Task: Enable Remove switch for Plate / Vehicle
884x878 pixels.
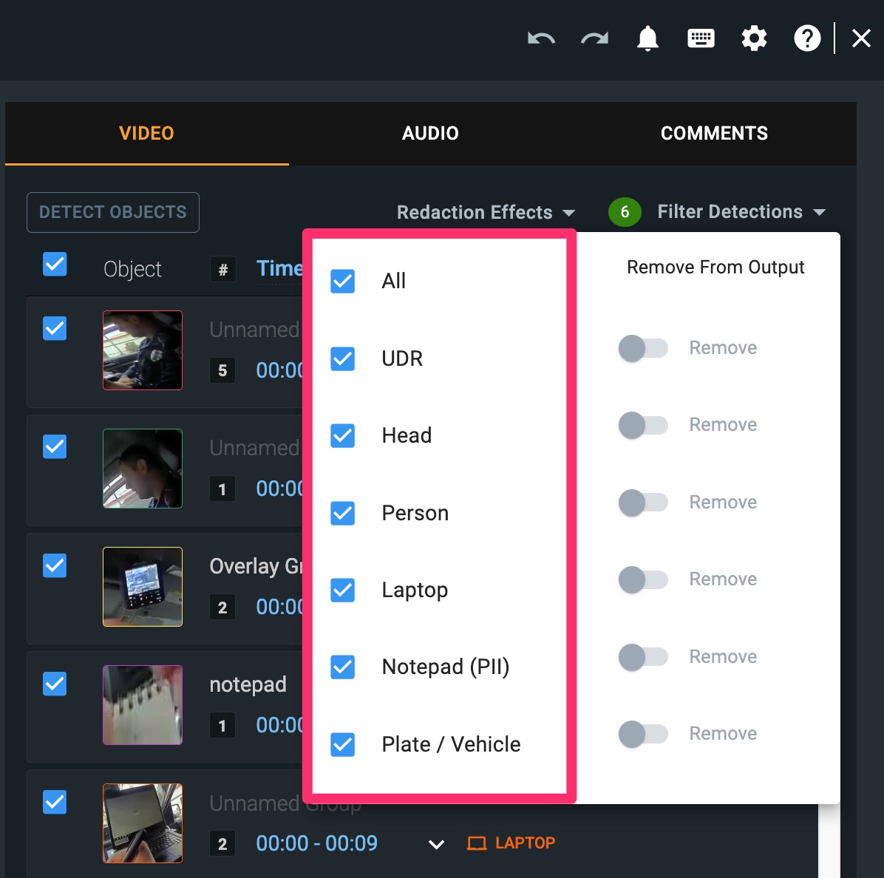Action: tap(642, 734)
